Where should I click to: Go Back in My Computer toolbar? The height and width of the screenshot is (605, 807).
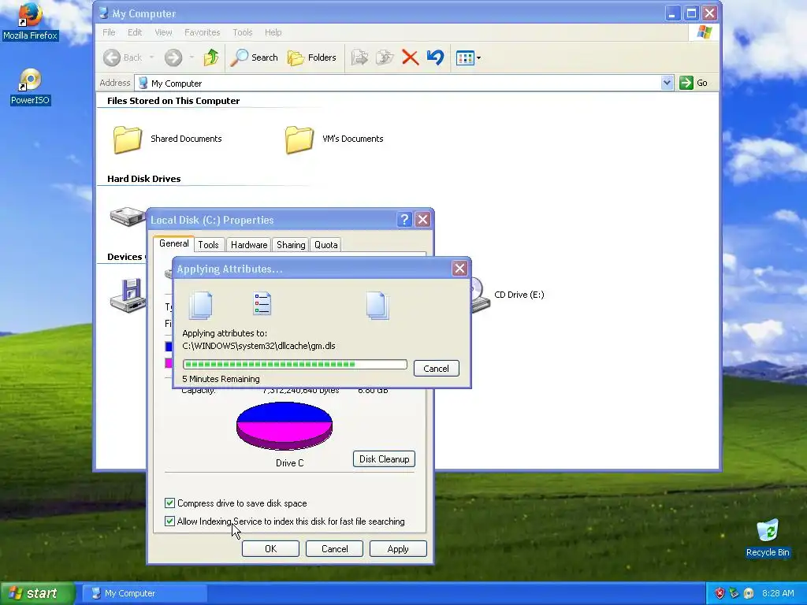[x=122, y=58]
